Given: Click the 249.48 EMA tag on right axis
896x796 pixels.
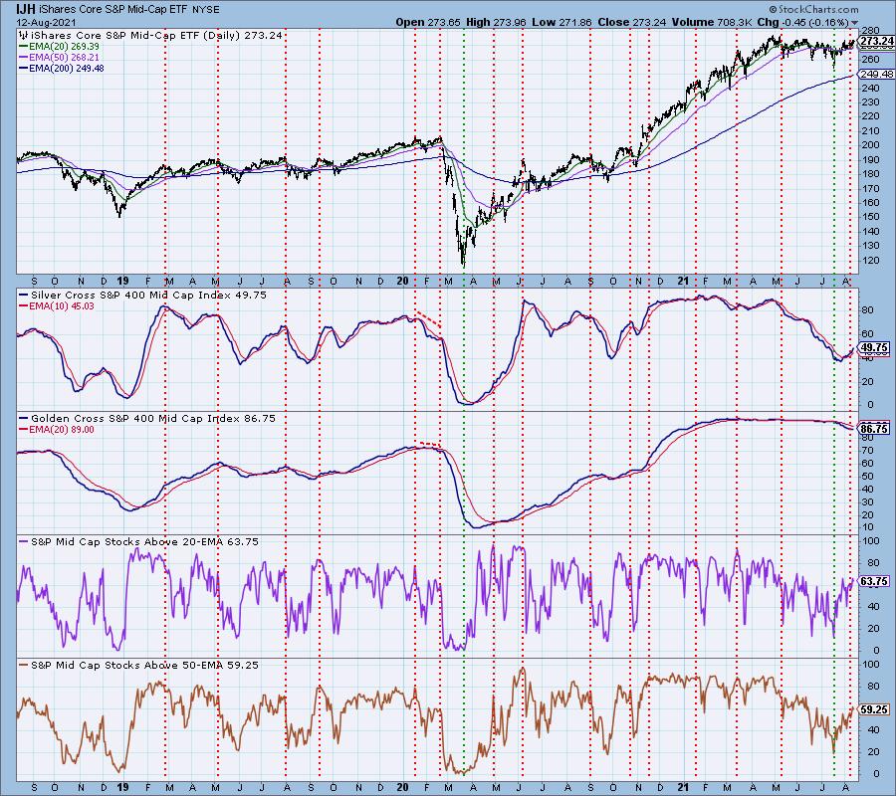Looking at the screenshot, I should point(876,75).
